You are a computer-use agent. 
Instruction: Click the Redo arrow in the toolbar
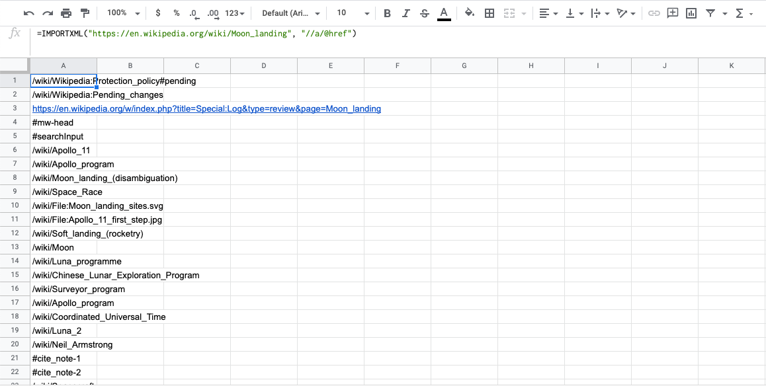pos(48,13)
